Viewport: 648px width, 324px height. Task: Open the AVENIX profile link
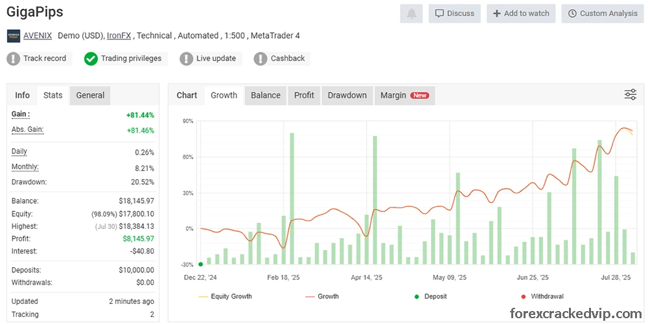tap(38, 36)
